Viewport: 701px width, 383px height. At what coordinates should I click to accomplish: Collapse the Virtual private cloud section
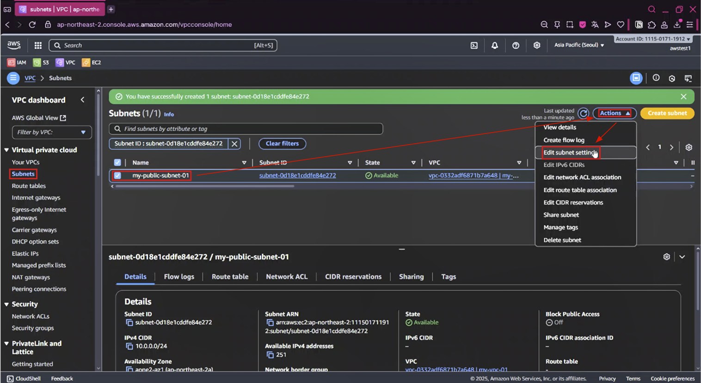point(6,150)
